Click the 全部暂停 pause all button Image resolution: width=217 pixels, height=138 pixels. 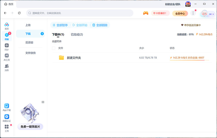(60, 25)
